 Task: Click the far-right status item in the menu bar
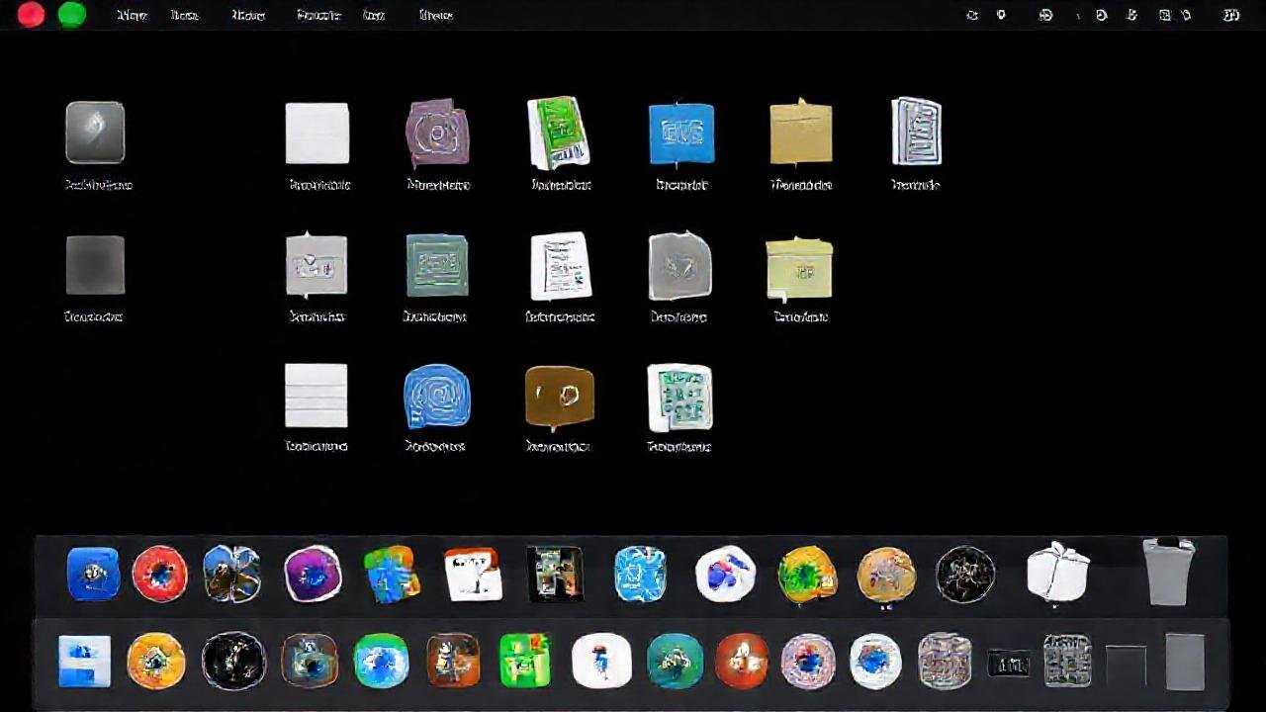tap(1229, 15)
